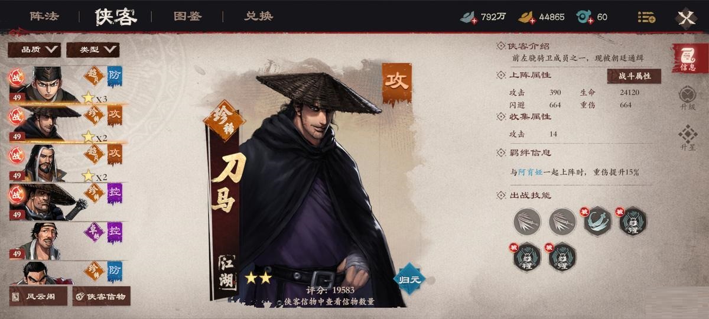Image resolution: width=709 pixels, height=319 pixels.
Task: Click the 5星 passive skill in bottom row
Action: (562, 256)
